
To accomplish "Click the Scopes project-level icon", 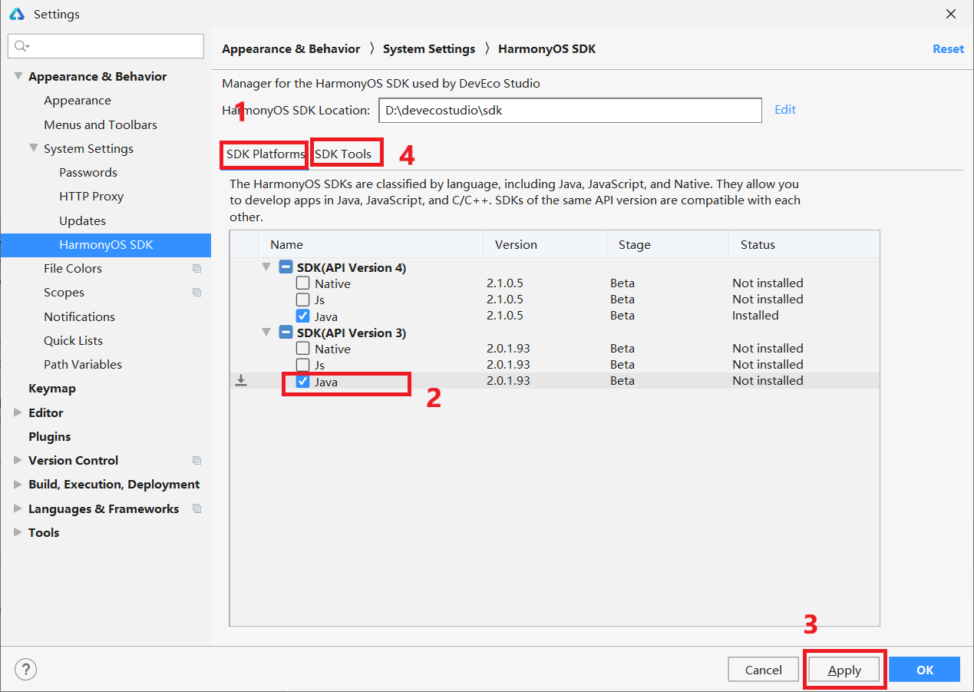I will [x=197, y=293].
